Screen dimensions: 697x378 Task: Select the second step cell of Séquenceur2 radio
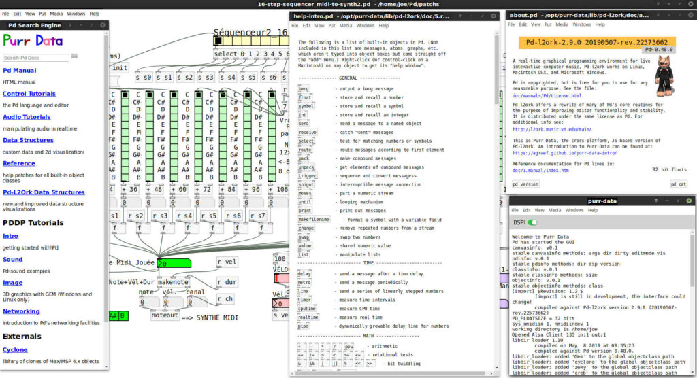(x=227, y=41)
